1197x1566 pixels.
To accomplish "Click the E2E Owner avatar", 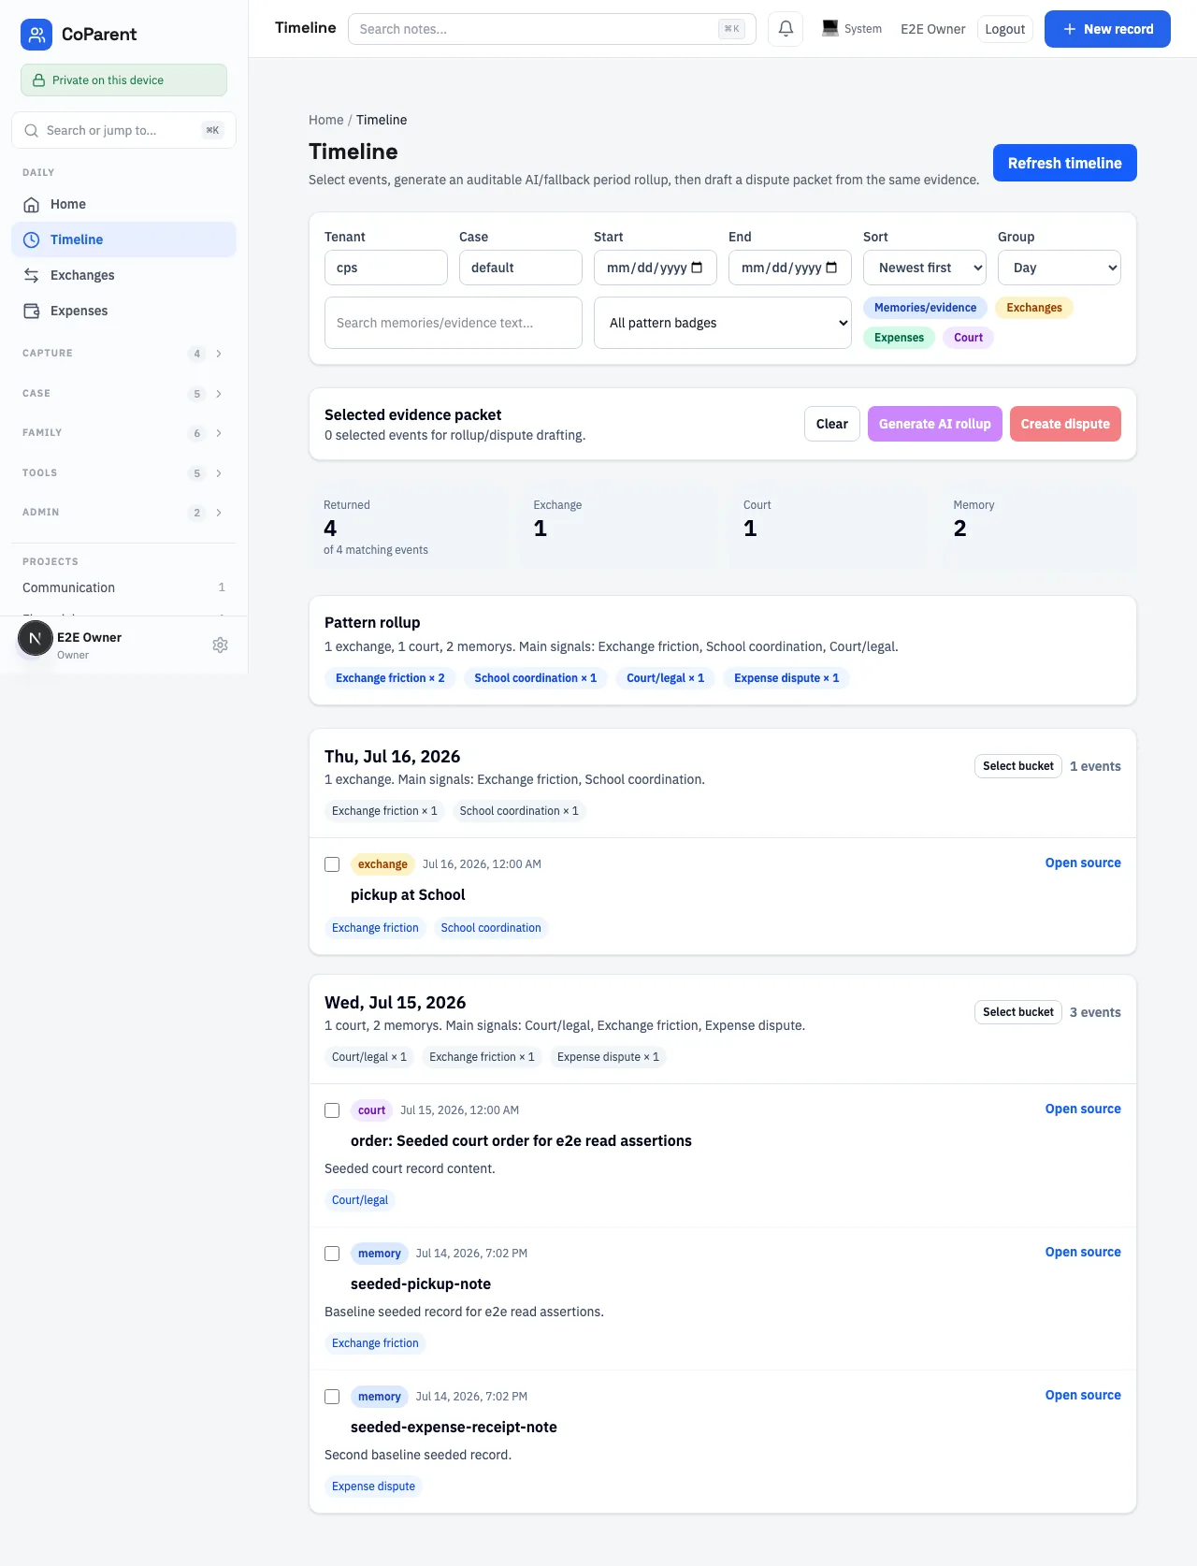I will tap(36, 639).
